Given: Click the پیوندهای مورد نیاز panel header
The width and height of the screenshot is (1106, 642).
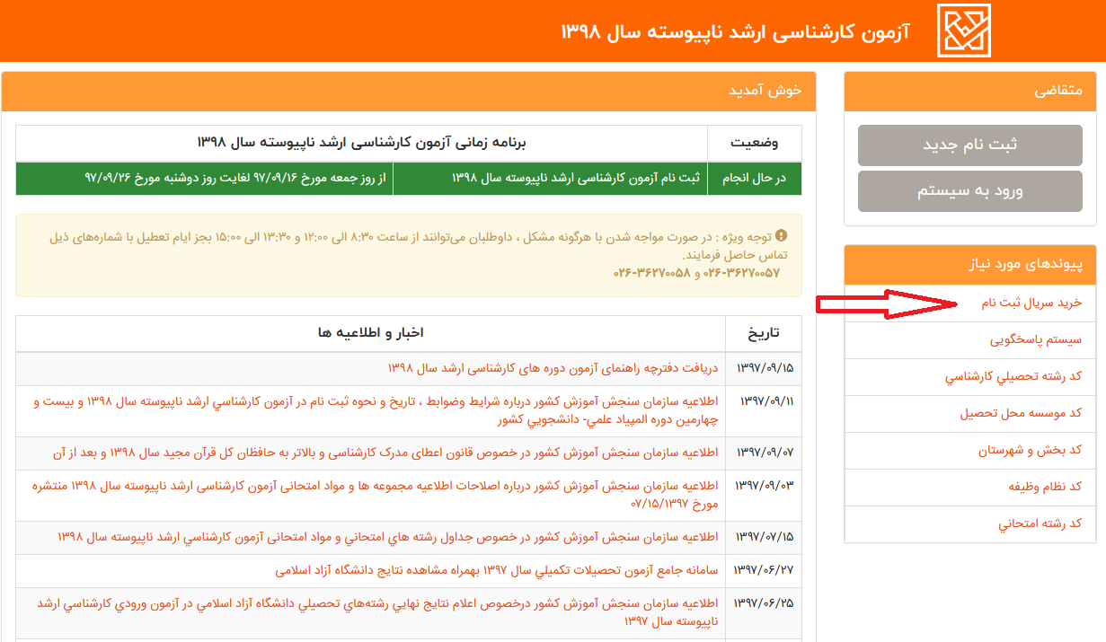Looking at the screenshot, I should point(970,266).
